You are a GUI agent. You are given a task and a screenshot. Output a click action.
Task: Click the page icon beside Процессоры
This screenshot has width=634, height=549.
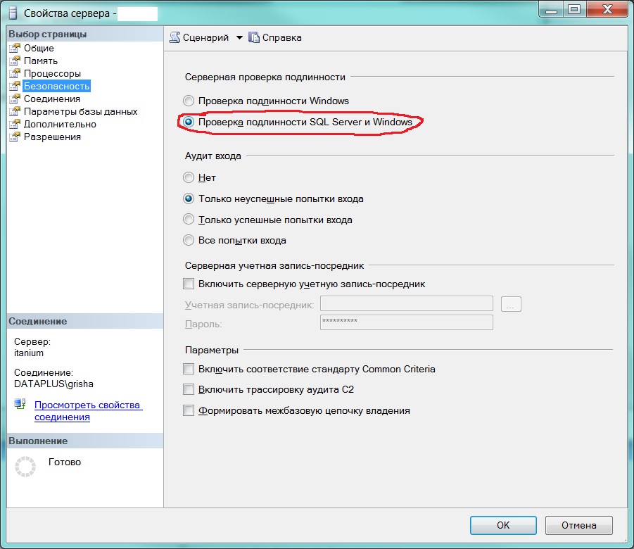[15, 73]
